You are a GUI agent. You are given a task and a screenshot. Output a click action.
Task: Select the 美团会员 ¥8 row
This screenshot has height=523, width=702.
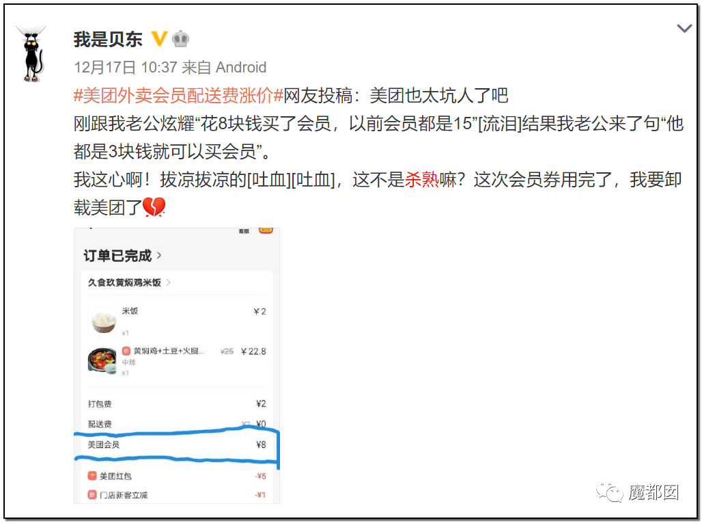tap(177, 444)
